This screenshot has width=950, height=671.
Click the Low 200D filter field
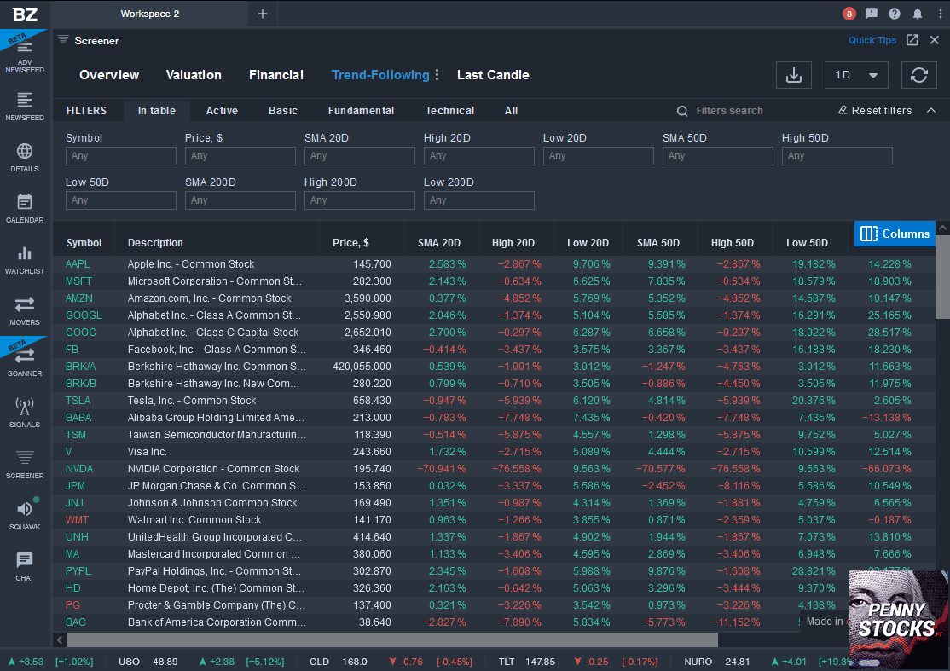coord(478,200)
